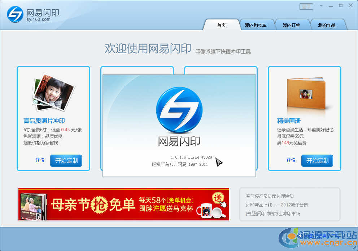Image resolution: width=358 pixels, height=251 pixels.
Task: Switch to the 首页 tab
Action: pyautogui.click(x=221, y=25)
